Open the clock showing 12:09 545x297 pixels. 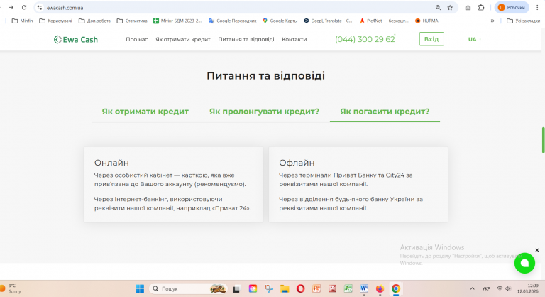pos(528,288)
